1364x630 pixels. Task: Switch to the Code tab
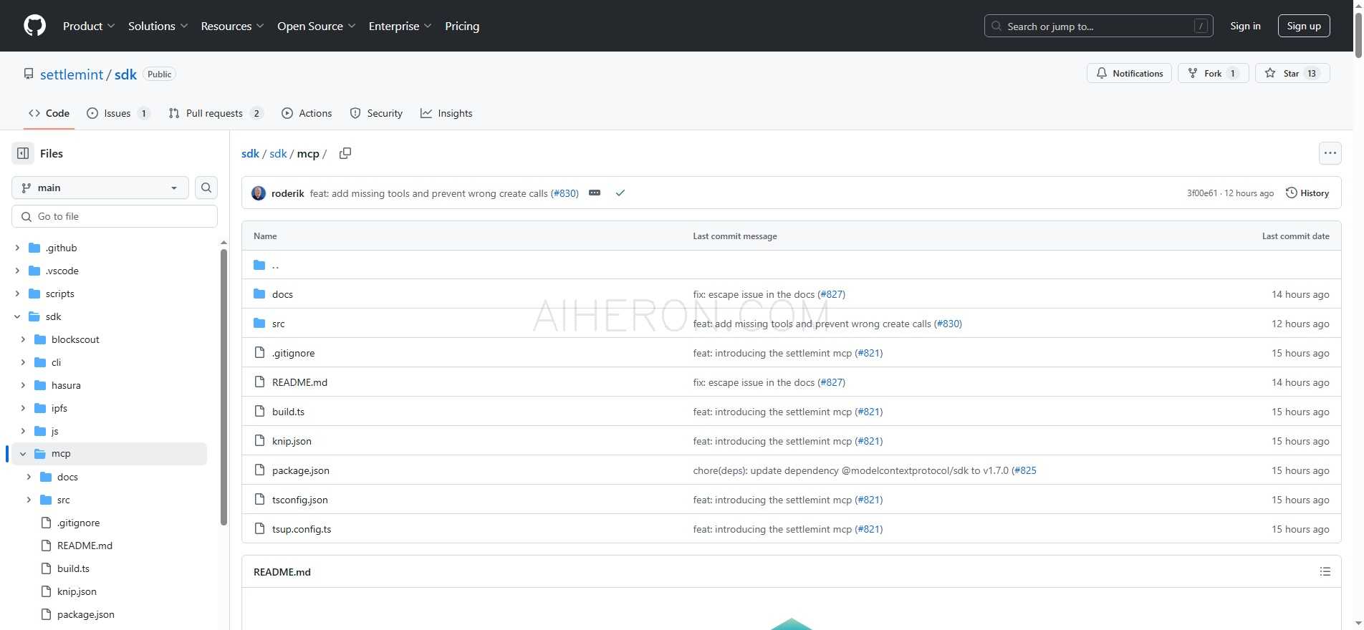click(49, 113)
